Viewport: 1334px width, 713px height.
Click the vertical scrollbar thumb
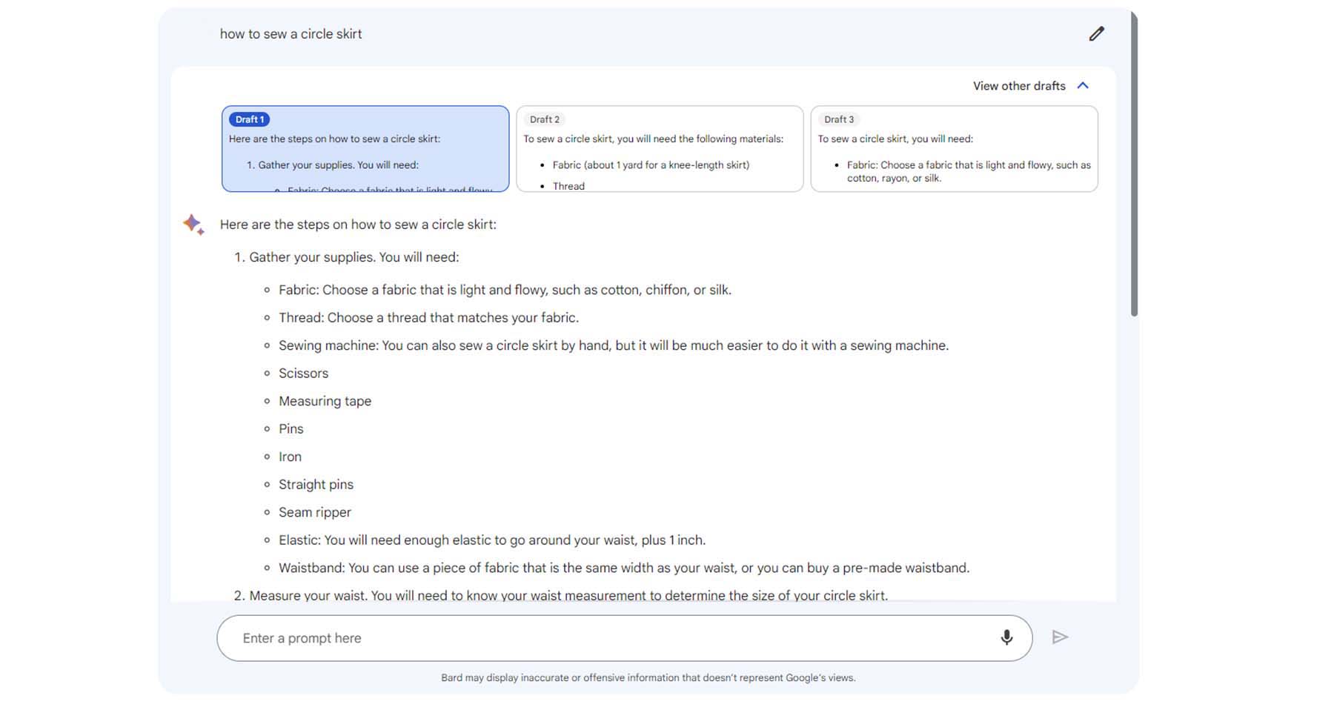[x=1134, y=163]
